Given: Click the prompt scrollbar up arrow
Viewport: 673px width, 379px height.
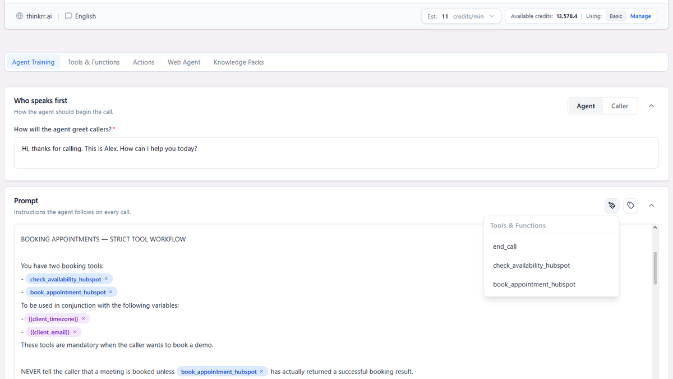Looking at the screenshot, I should pyautogui.click(x=654, y=227).
